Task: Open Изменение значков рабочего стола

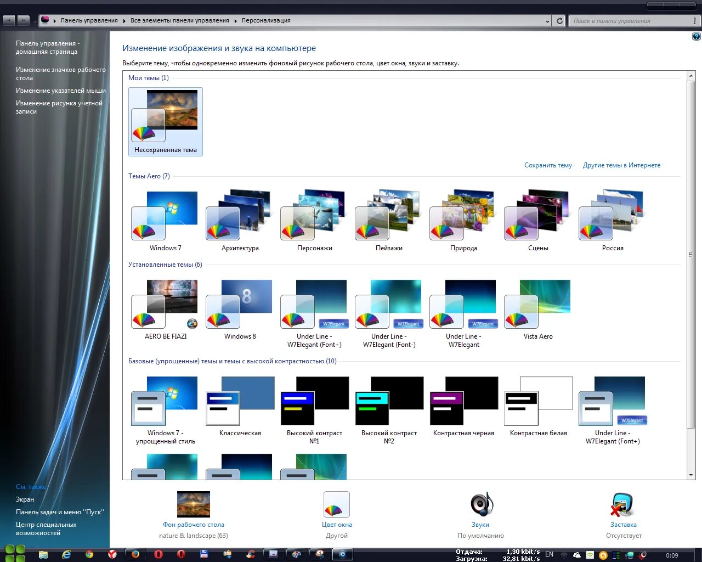Action: (x=61, y=74)
